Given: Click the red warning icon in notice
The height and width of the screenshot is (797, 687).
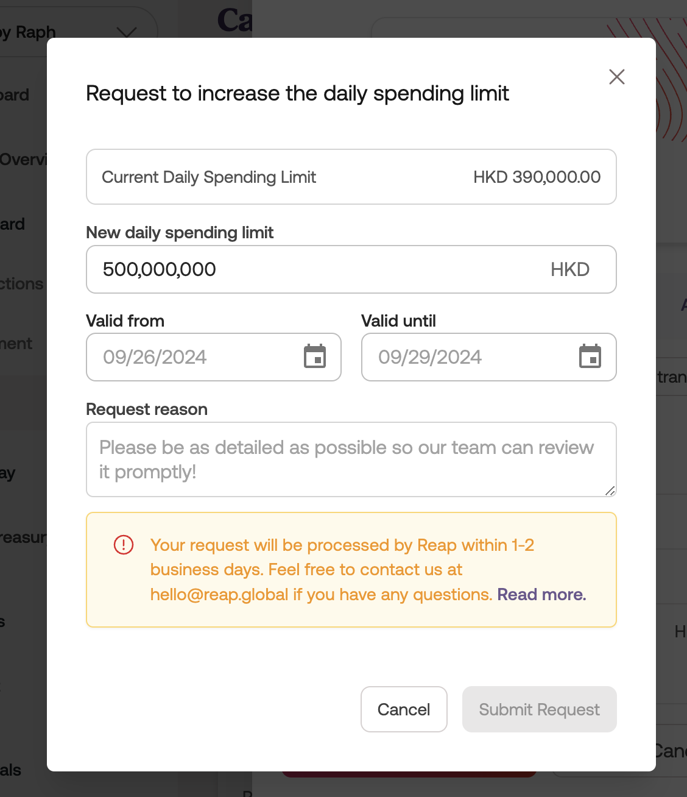Looking at the screenshot, I should pyautogui.click(x=124, y=545).
